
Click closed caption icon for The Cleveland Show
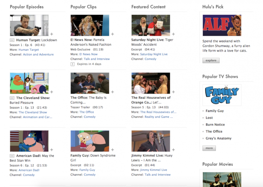(12, 98)
